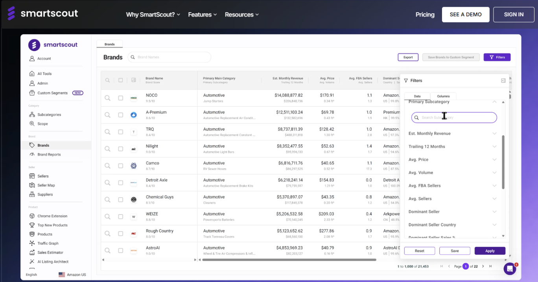The height and width of the screenshot is (282, 538).
Task: Open Brand Reports gauge icon in sidebar
Action: point(32,154)
